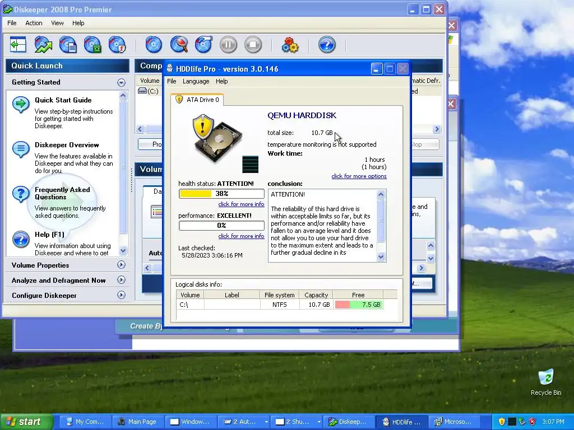574x430 pixels.
Task: Click the 0% performance bar
Action: tap(221, 226)
